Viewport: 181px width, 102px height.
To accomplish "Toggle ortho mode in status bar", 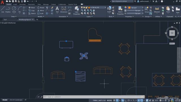I will (126, 100).
